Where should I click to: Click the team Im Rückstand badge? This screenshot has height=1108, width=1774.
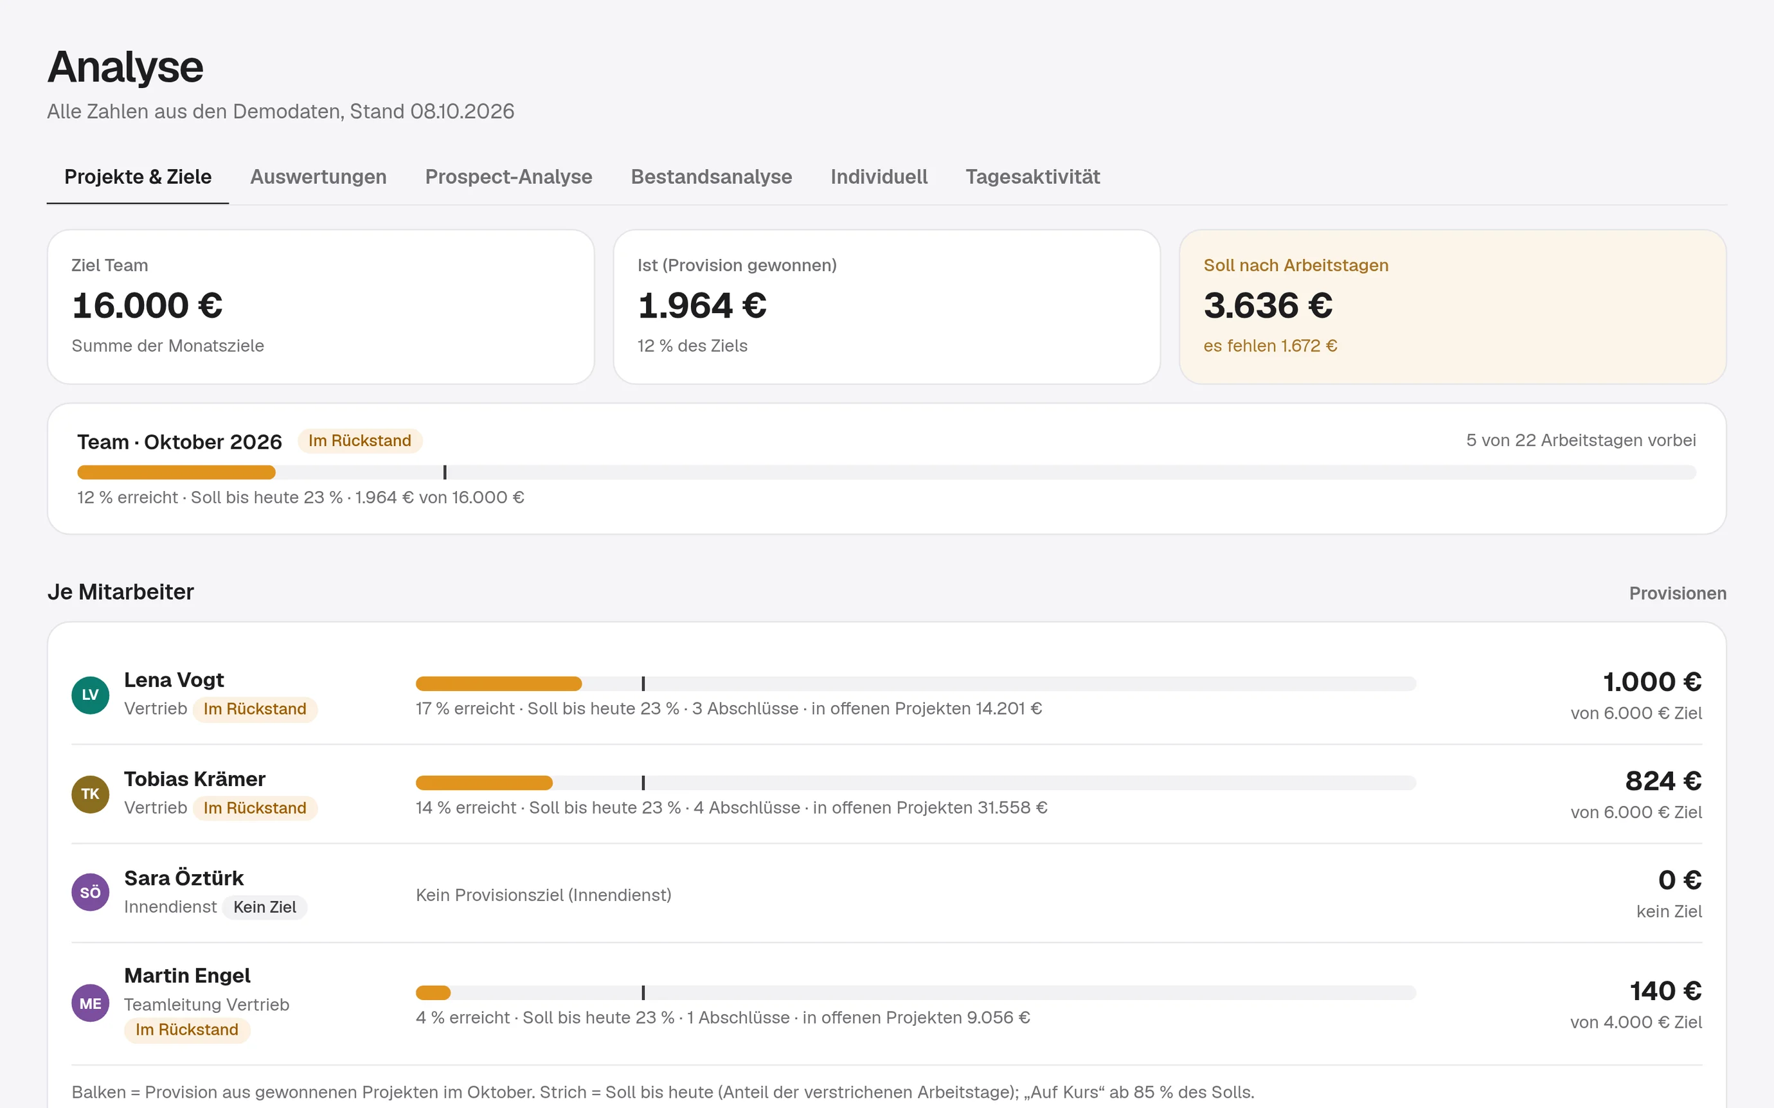(x=360, y=440)
